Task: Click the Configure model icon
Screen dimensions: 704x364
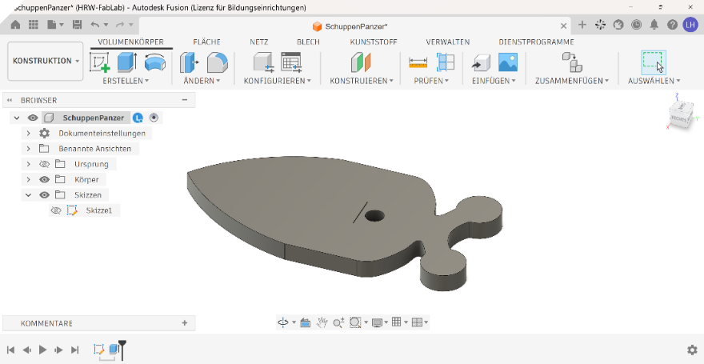Action: tap(263, 62)
